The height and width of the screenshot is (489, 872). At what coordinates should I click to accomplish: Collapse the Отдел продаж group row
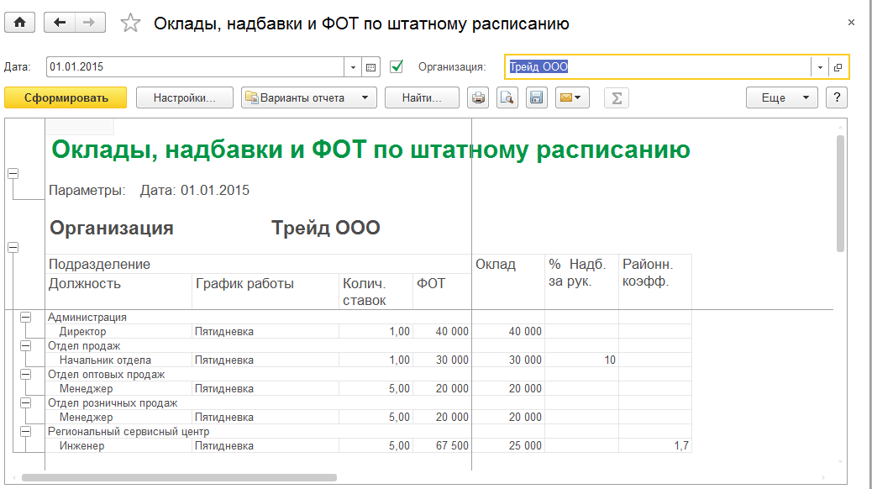click(25, 346)
